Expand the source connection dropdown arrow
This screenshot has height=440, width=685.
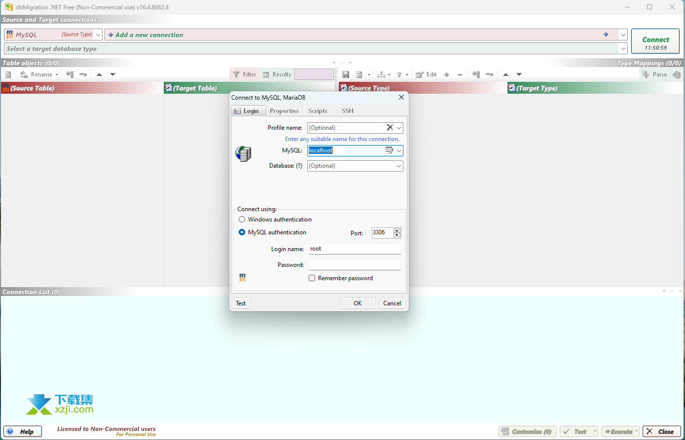pos(623,35)
